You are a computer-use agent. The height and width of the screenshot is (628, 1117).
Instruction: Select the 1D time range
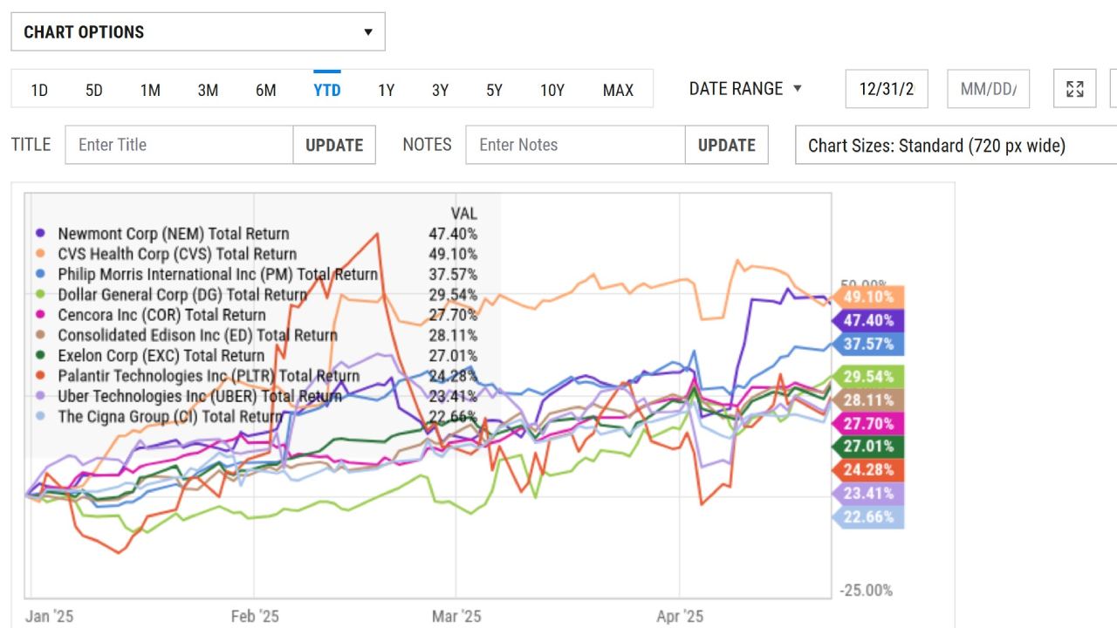click(x=39, y=90)
